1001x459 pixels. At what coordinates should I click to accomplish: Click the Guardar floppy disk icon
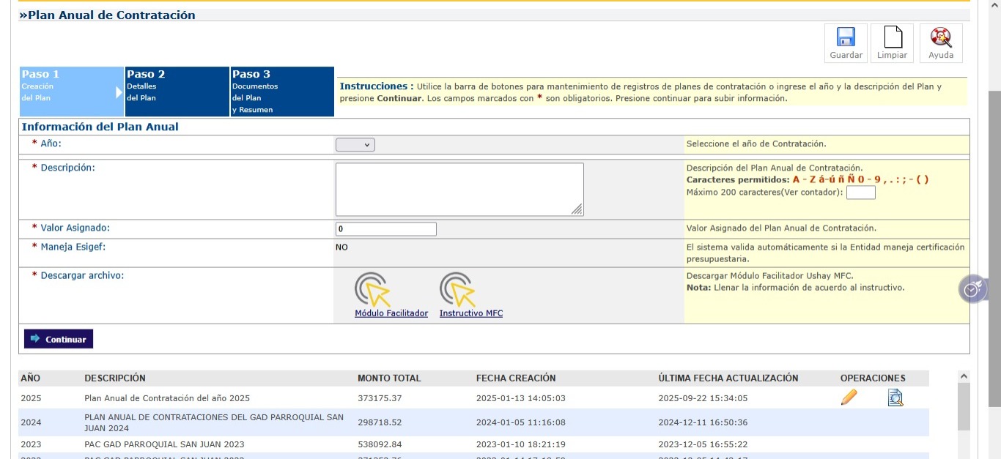846,38
